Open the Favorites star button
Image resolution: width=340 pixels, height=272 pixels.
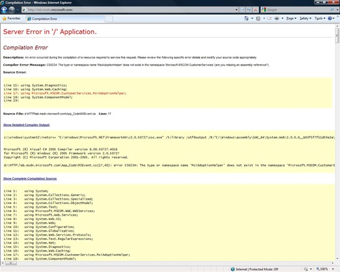(x=11, y=19)
